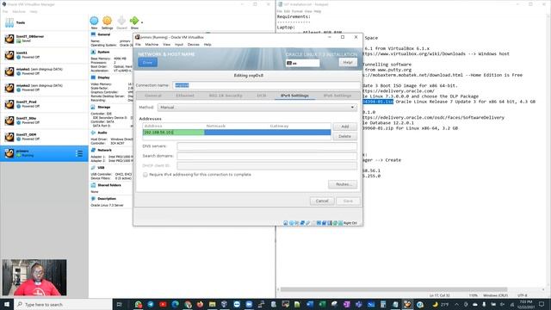Toggle Require IPv4 addressing checkbox

[145, 175]
